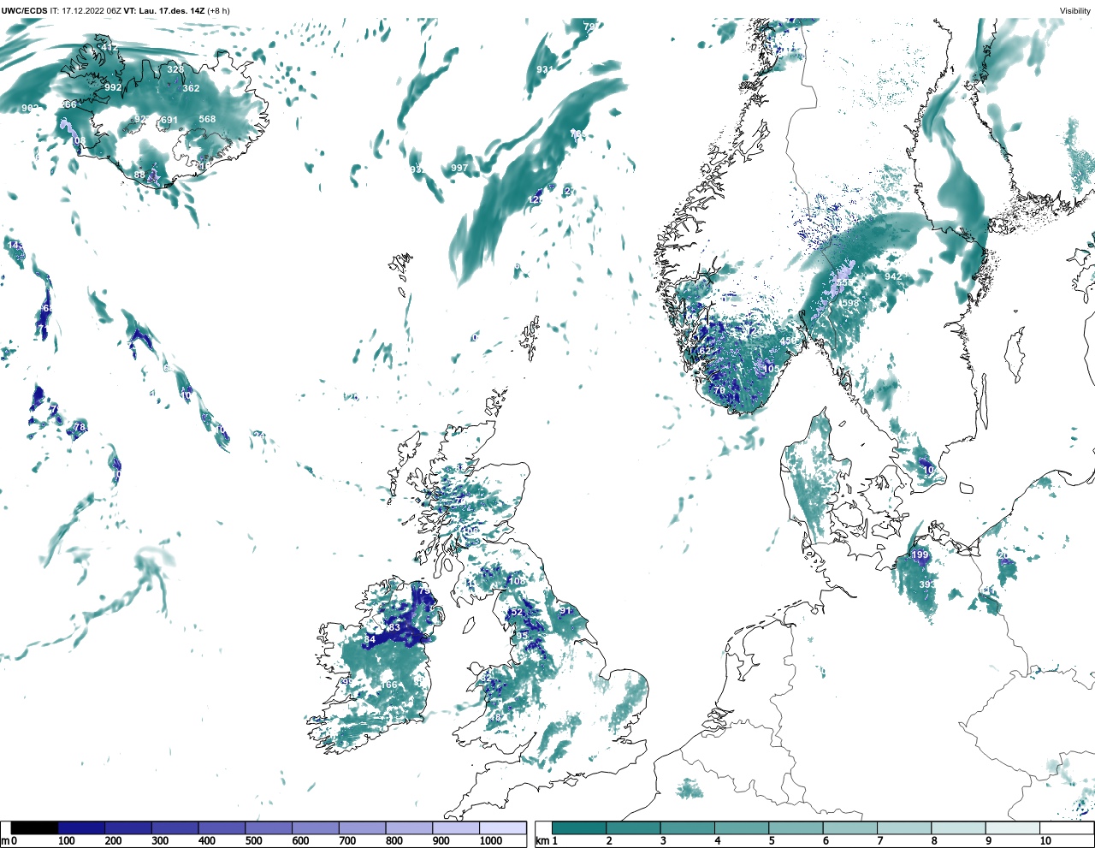Click the 500 tick label on metre legend
Image resolution: width=1095 pixels, height=848 pixels.
click(254, 841)
